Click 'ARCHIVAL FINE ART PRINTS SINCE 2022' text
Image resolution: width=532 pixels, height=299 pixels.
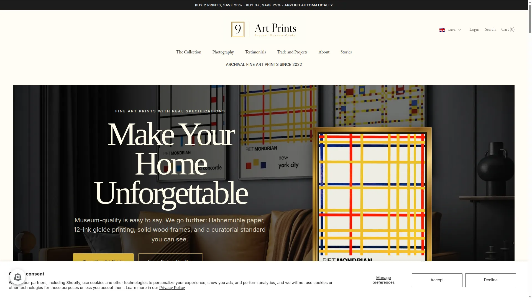(x=264, y=65)
